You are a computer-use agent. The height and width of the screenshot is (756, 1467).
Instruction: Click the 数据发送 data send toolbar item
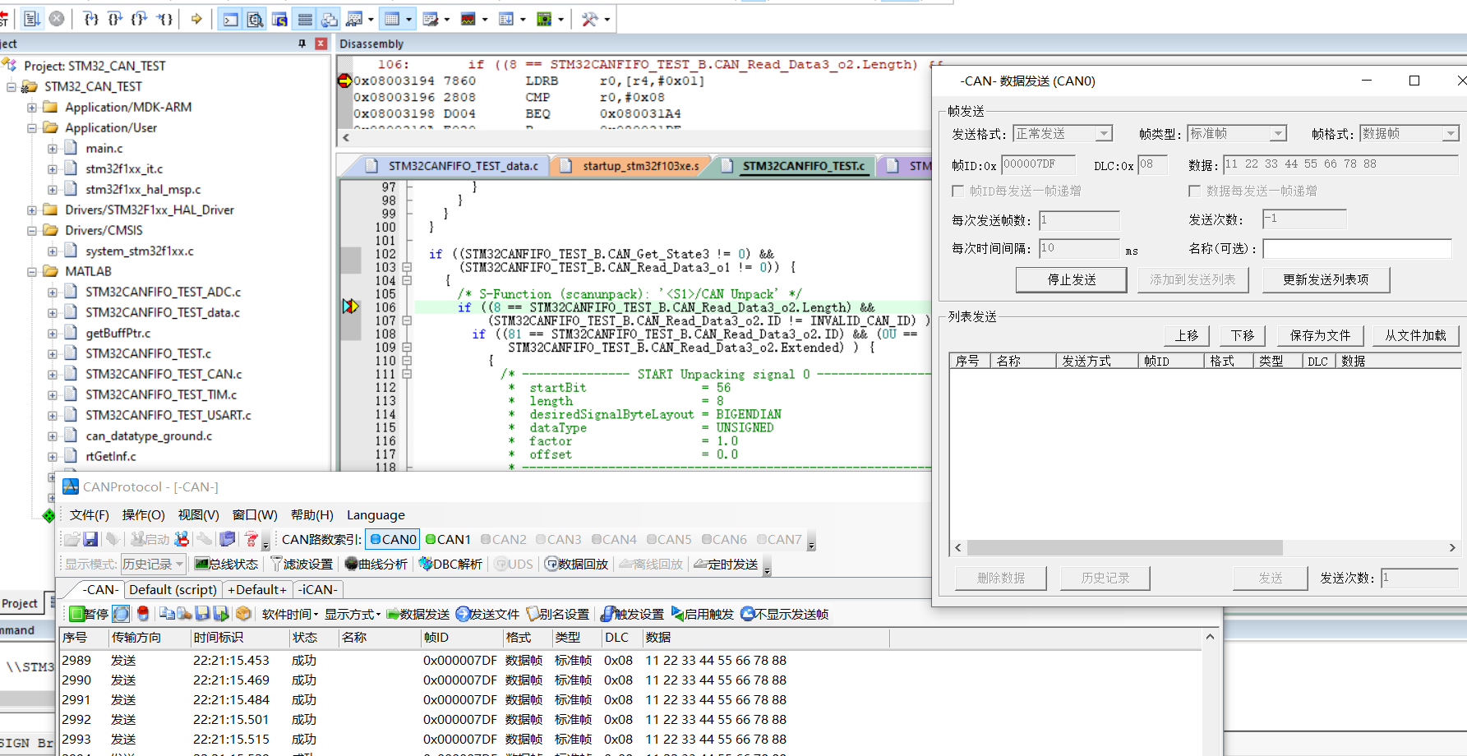pos(417,614)
